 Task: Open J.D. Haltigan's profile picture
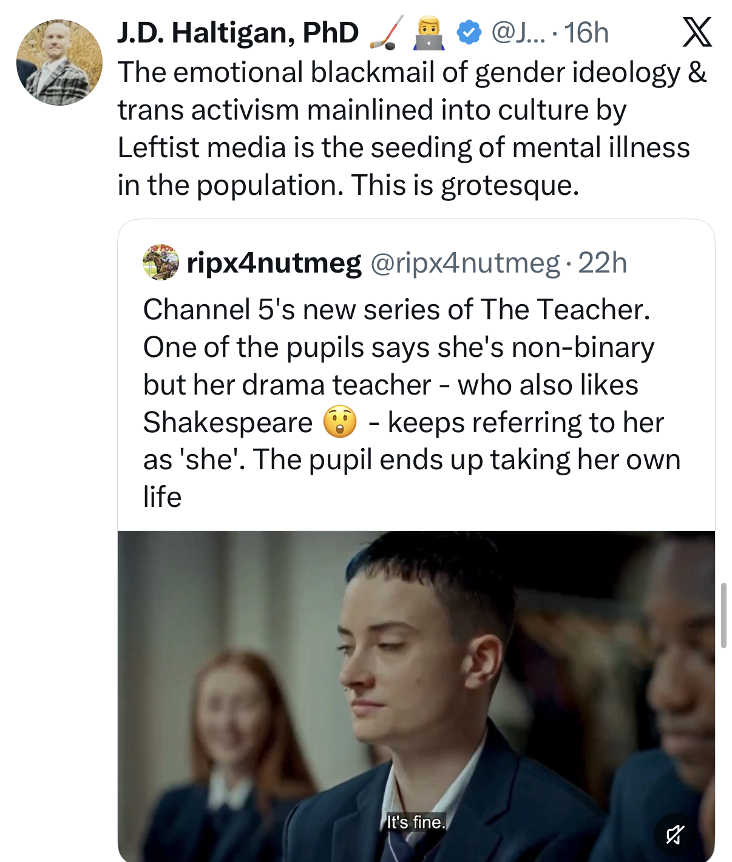[59, 63]
